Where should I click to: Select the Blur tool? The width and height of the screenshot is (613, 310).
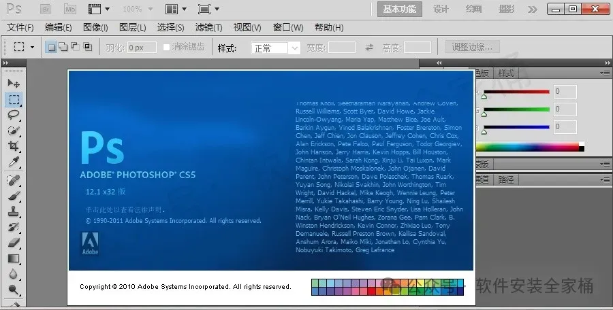tap(14, 274)
